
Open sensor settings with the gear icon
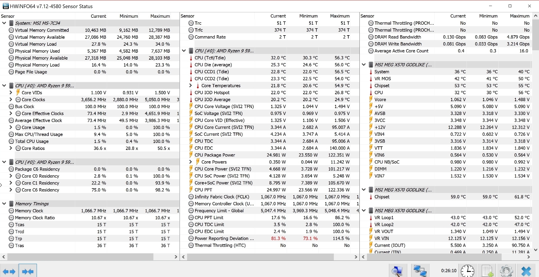507,271
